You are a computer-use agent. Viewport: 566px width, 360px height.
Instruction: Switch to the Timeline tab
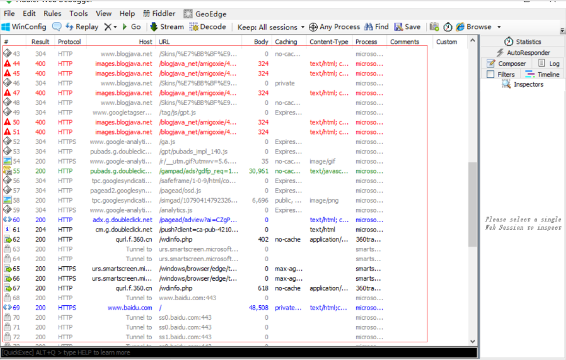tap(542, 75)
